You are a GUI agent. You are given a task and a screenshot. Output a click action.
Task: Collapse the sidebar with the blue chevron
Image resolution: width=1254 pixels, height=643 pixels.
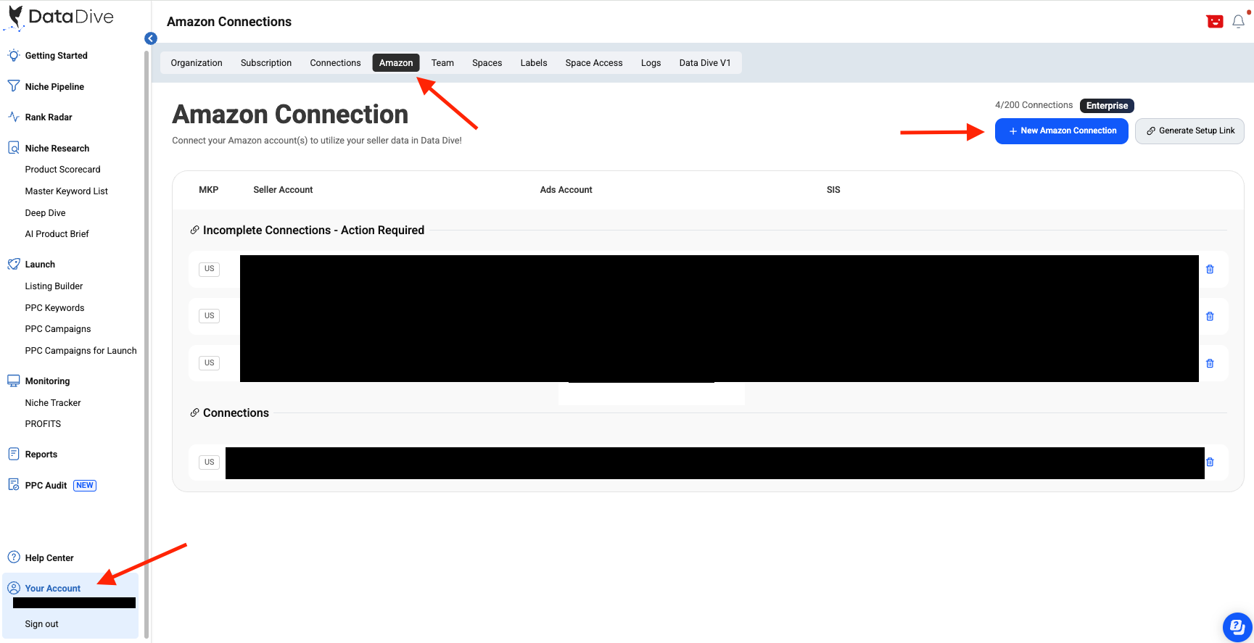click(x=151, y=38)
